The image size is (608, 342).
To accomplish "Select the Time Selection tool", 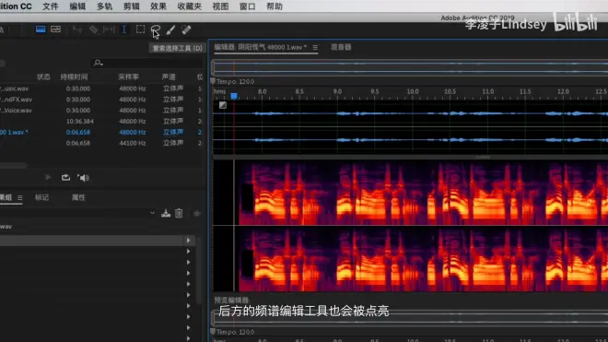I will pyautogui.click(x=124, y=29).
